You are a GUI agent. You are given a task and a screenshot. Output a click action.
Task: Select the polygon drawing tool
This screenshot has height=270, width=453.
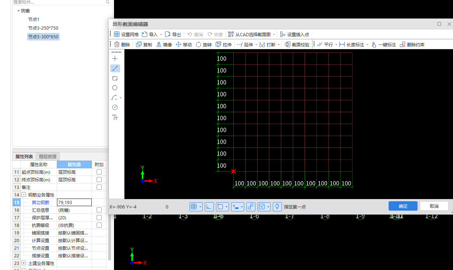pos(115,88)
